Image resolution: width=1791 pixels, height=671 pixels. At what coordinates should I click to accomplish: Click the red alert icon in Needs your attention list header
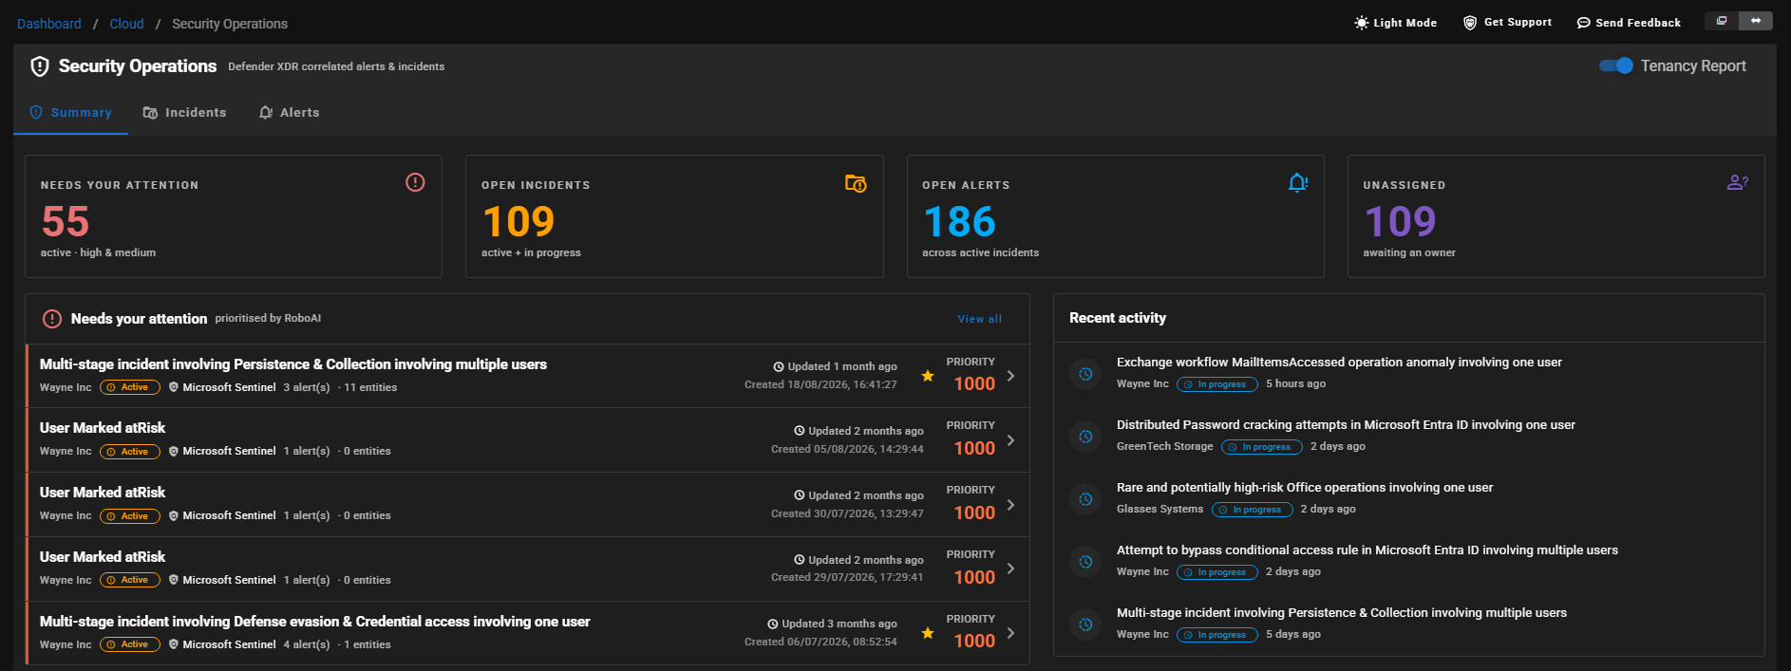52,319
